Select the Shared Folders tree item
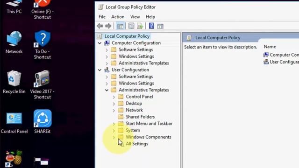The image size is (299, 168). [x=140, y=117]
